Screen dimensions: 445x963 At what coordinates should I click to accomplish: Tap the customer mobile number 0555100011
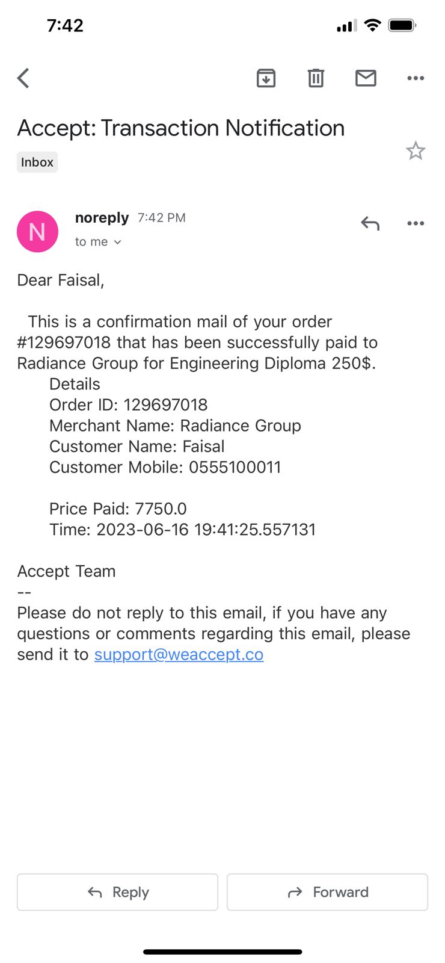pyautogui.click(x=235, y=468)
